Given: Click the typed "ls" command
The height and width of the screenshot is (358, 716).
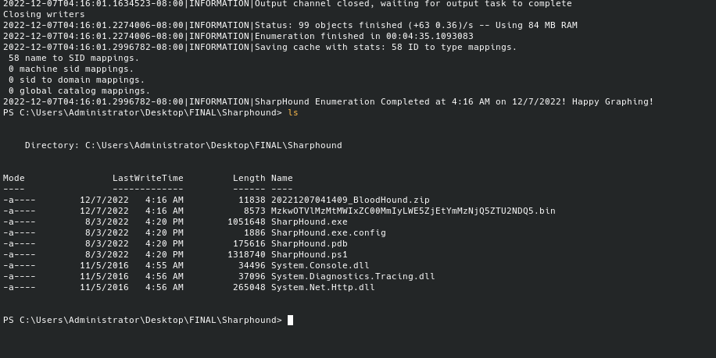Looking at the screenshot, I should click(293, 112).
